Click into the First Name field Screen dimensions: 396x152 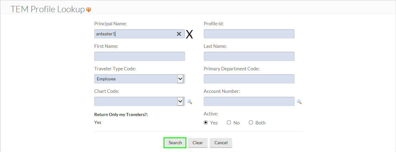(140, 56)
